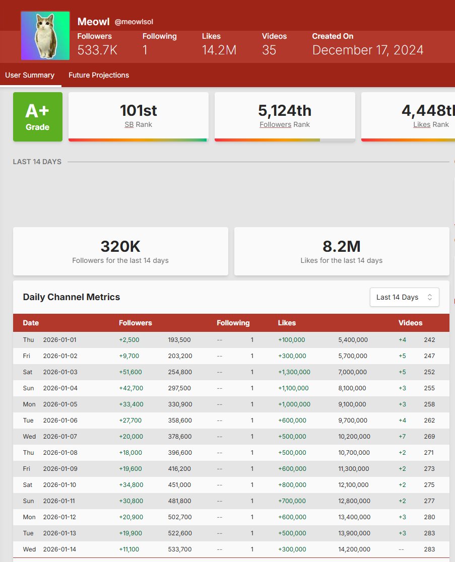Screen dimensions: 455x562
Task: Click the 14,200,000 likes total
Action: tap(354, 549)
